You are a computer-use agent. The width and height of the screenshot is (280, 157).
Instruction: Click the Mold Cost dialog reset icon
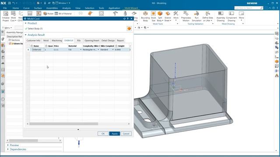pos(124,18)
